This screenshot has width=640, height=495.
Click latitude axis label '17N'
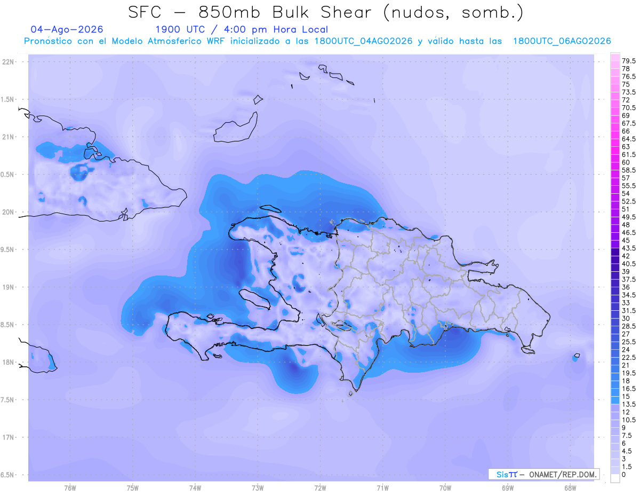(8, 437)
